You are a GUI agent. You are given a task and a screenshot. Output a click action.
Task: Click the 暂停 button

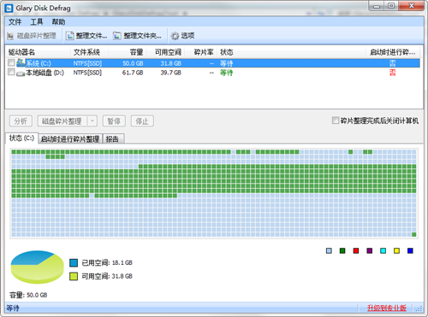[x=114, y=121]
